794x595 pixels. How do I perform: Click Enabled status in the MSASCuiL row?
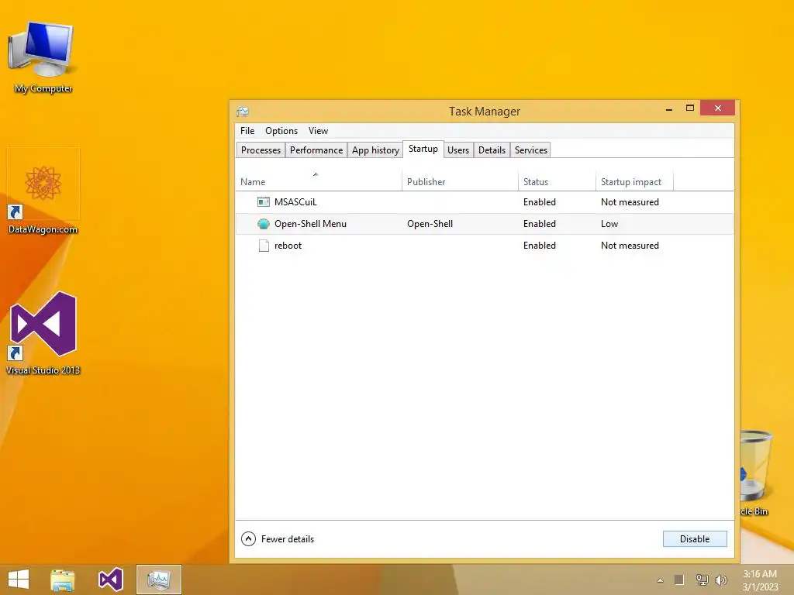point(540,202)
